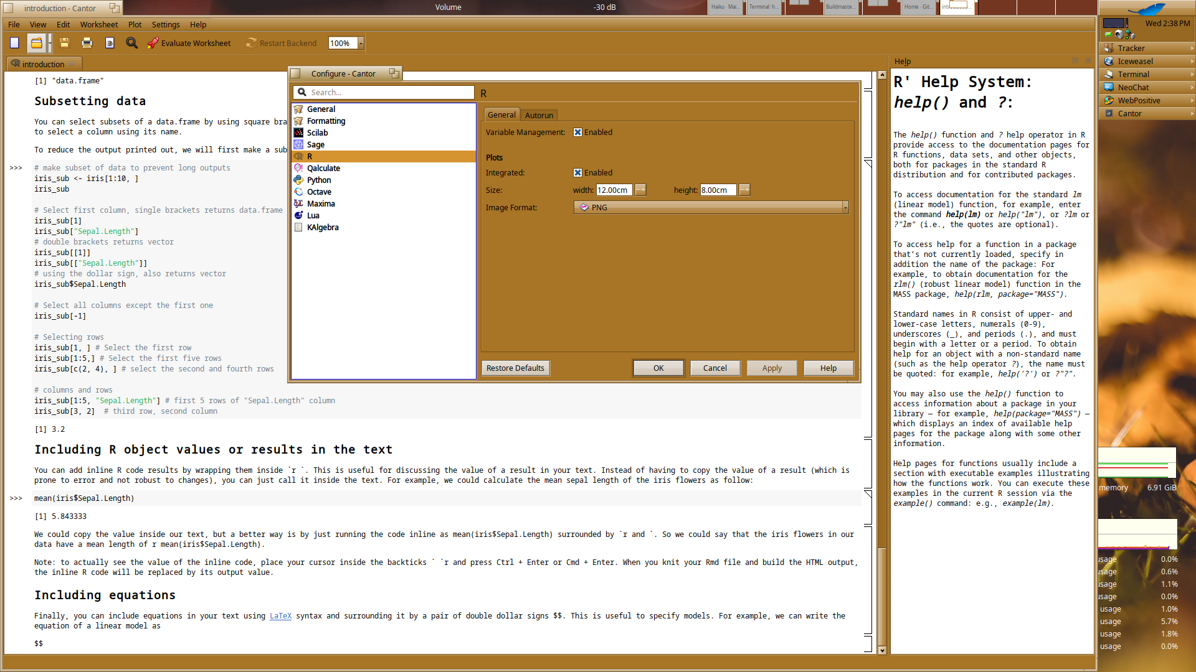
Task: Click the Print Preview icon
Action: (x=110, y=43)
